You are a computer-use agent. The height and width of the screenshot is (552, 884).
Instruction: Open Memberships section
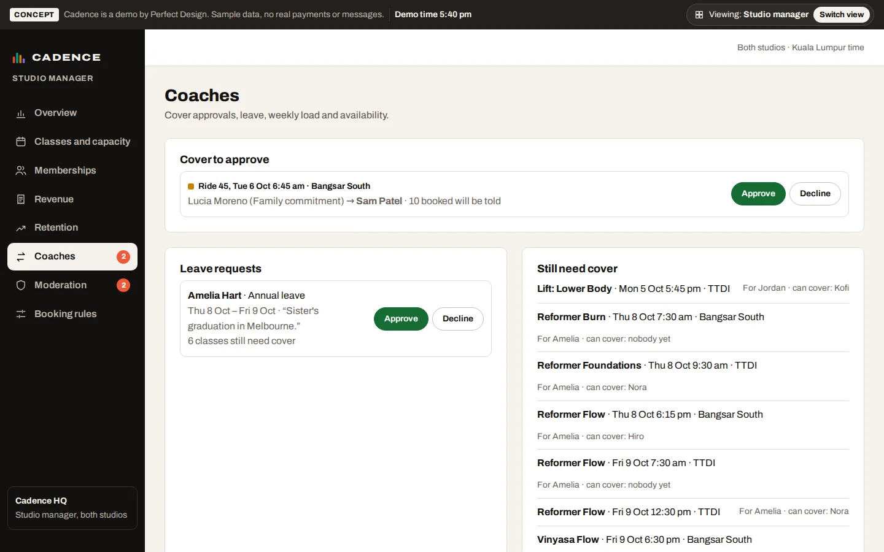72,171
